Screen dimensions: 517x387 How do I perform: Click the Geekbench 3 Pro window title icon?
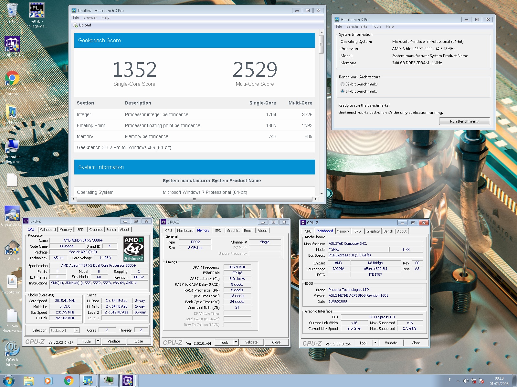point(337,19)
